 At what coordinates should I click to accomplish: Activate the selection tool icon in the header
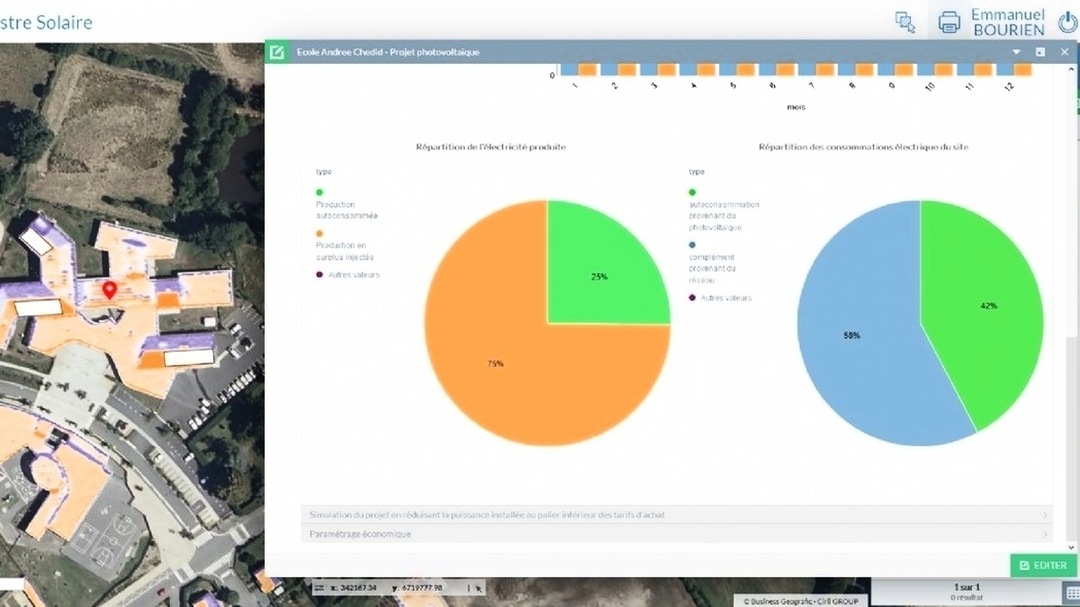coord(905,22)
